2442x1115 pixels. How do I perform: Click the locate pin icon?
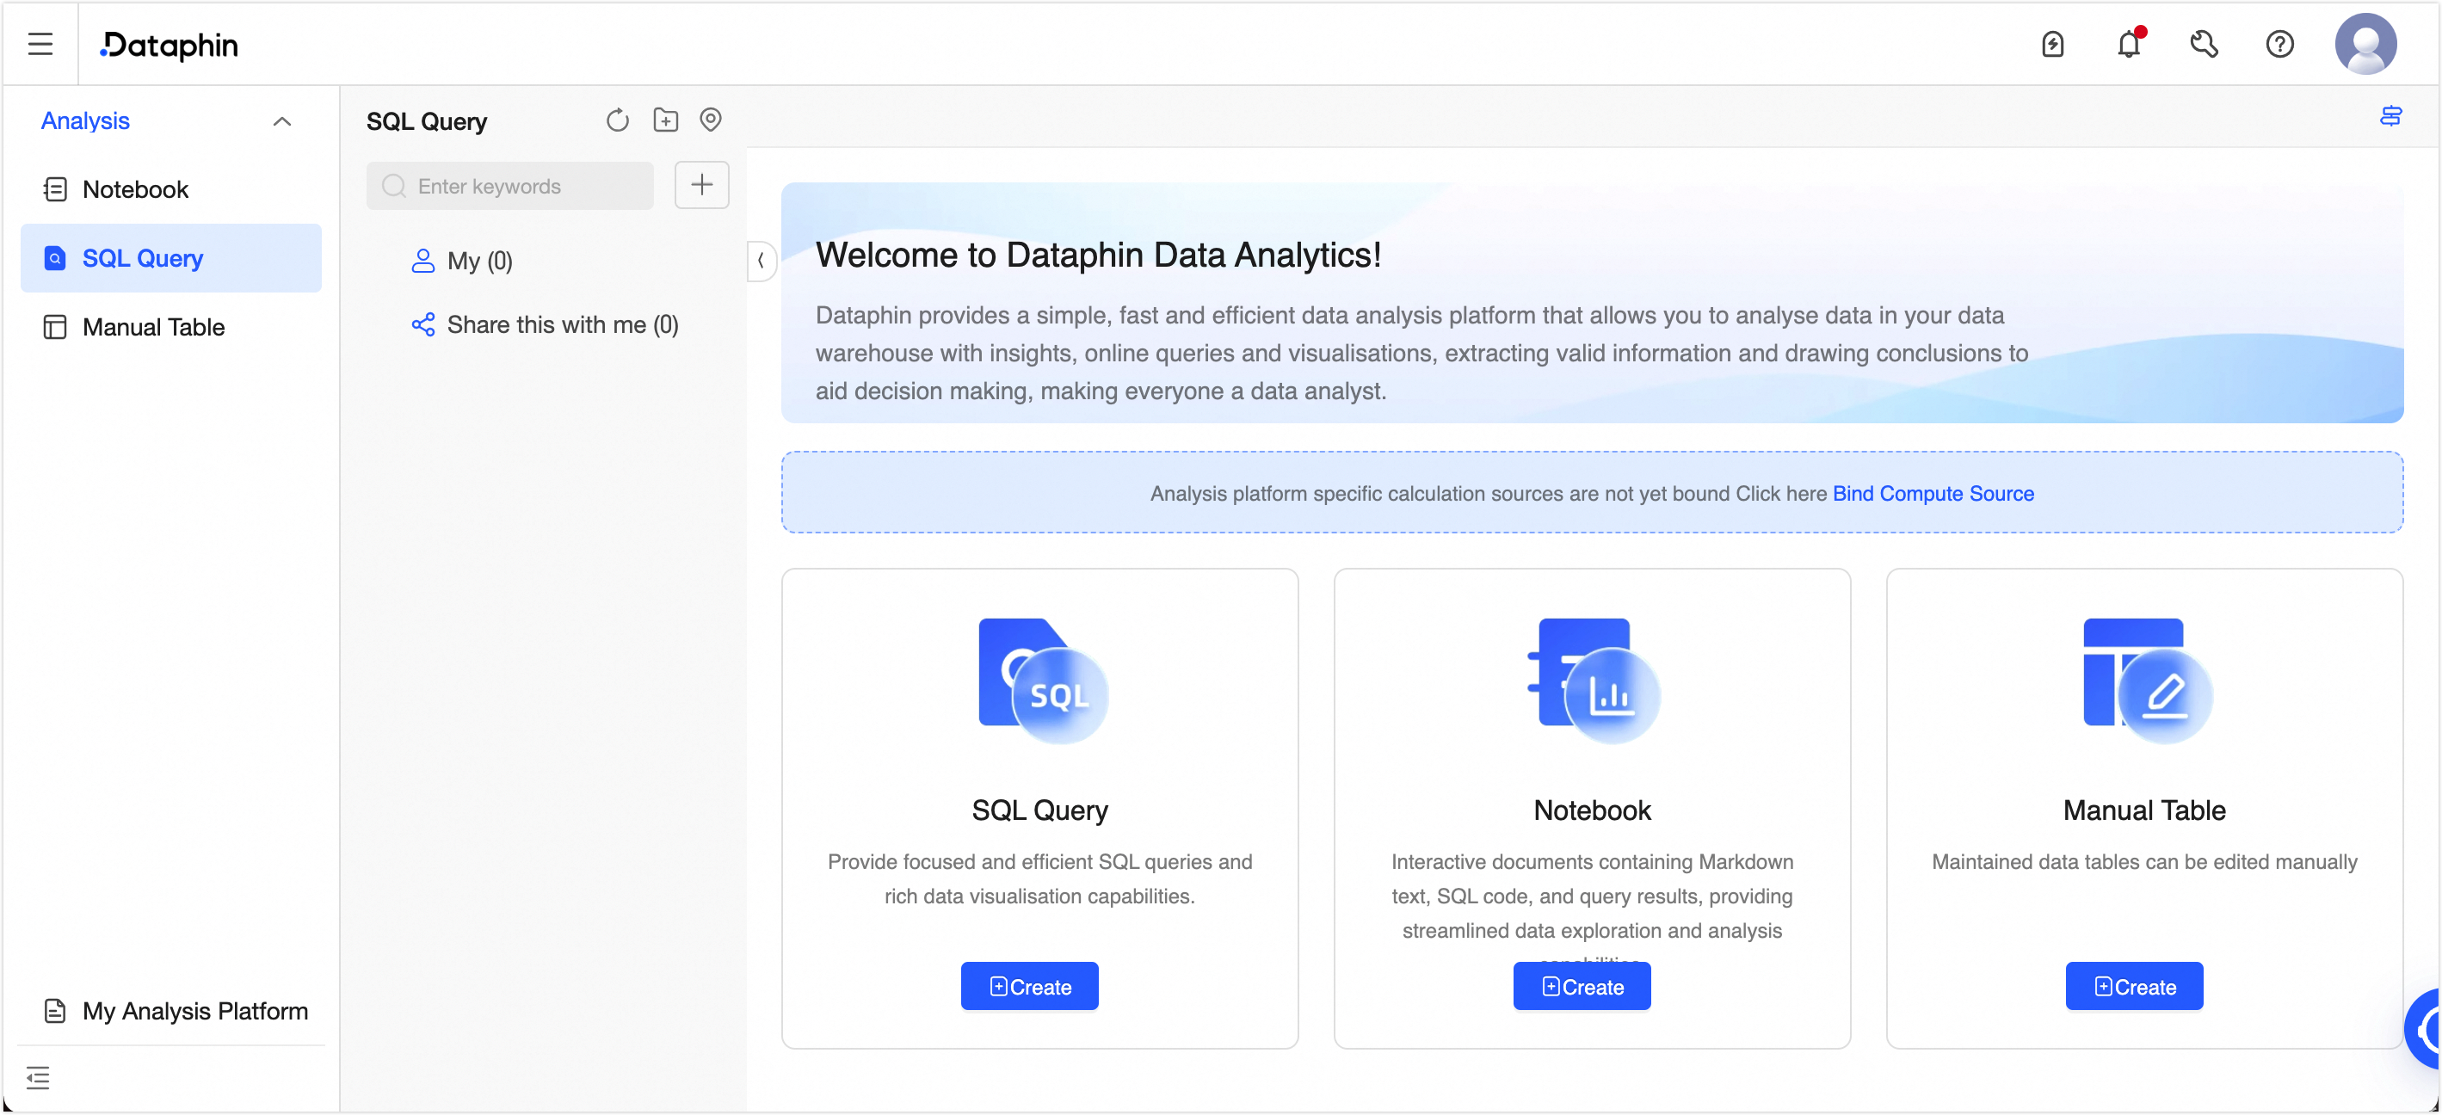[710, 120]
